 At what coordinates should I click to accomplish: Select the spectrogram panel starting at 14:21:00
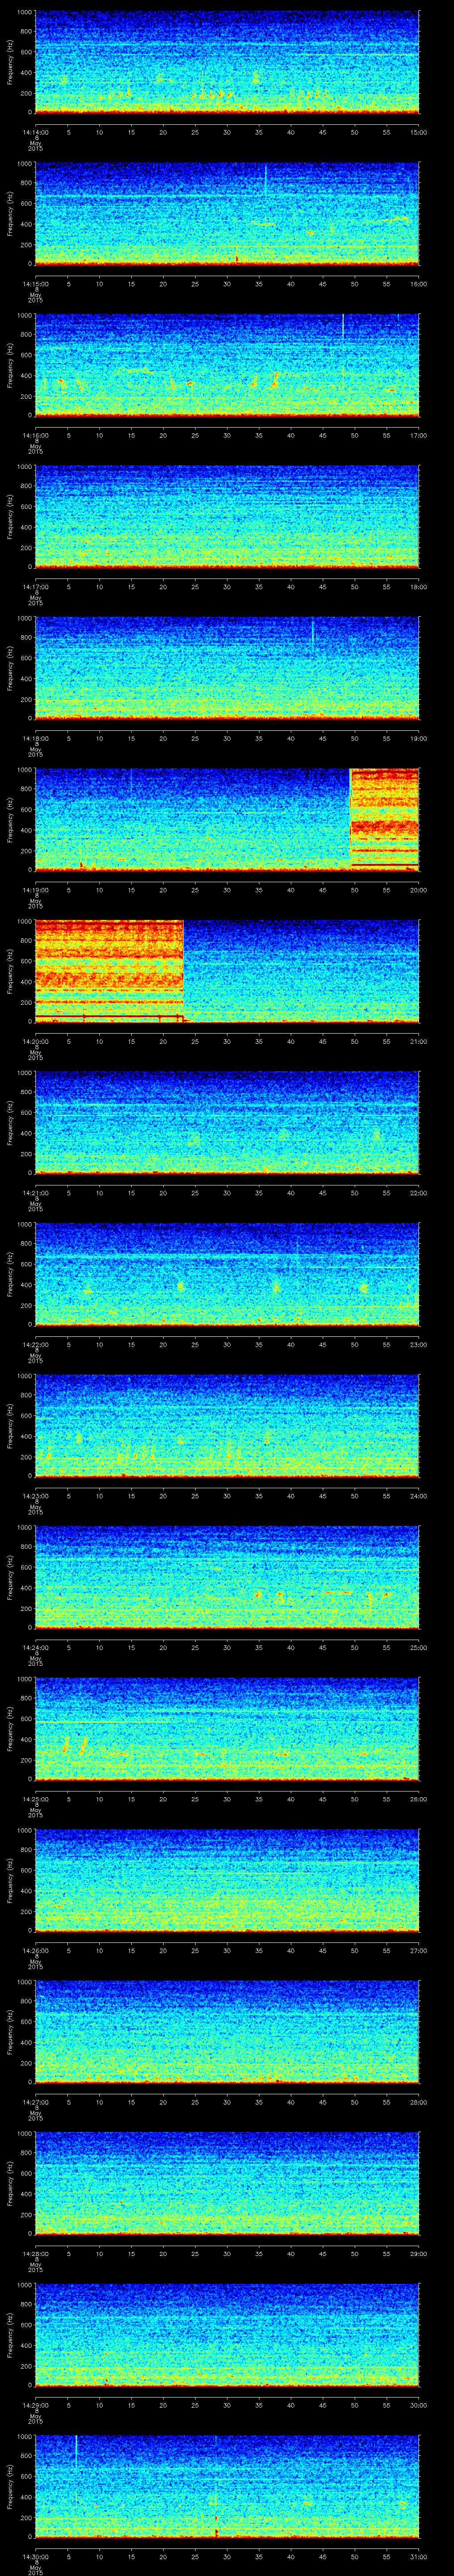point(227,1122)
